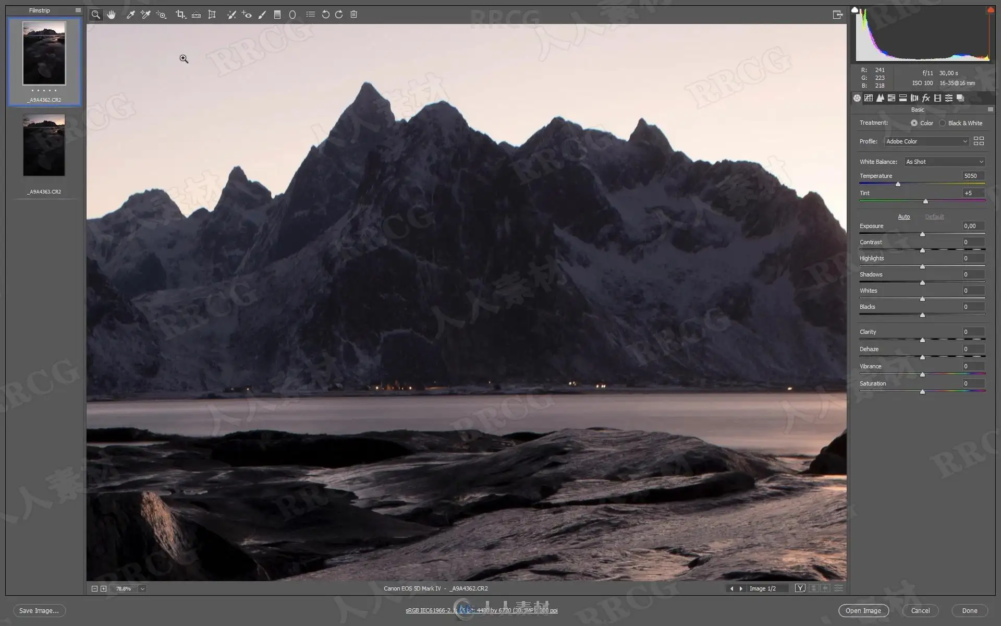The height and width of the screenshot is (626, 1001).
Task: Adjust the Tint slider
Action: point(925,201)
